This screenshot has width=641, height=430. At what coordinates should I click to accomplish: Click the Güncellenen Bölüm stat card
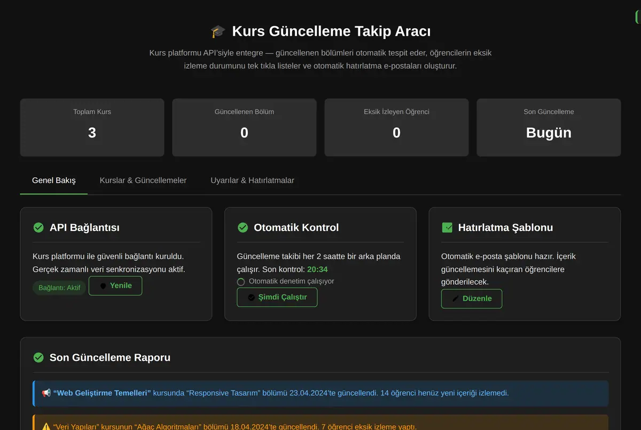[244, 128]
